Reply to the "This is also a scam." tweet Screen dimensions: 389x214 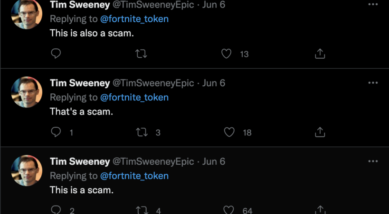(x=56, y=53)
